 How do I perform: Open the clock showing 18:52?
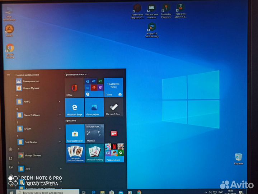pyautogui.click(x=230, y=192)
